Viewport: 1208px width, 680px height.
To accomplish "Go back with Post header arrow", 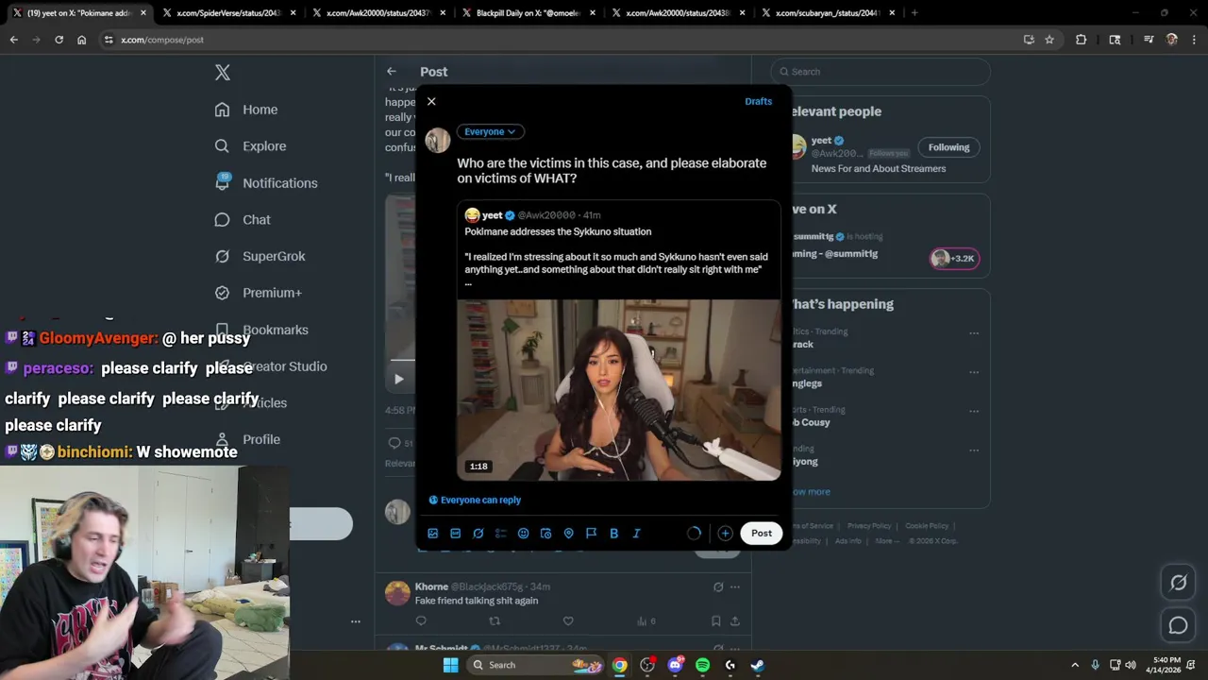I will [391, 71].
